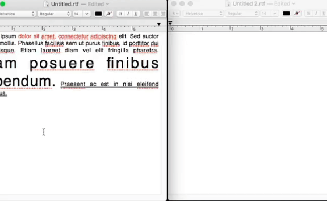
Task: Click the word "fringilla" in the document
Action: pyautogui.click(x=118, y=50)
